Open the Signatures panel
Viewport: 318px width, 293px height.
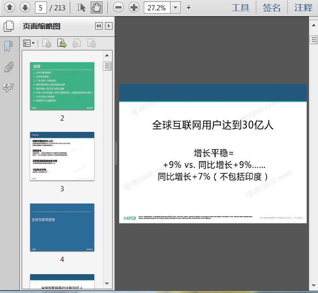(x=8, y=88)
